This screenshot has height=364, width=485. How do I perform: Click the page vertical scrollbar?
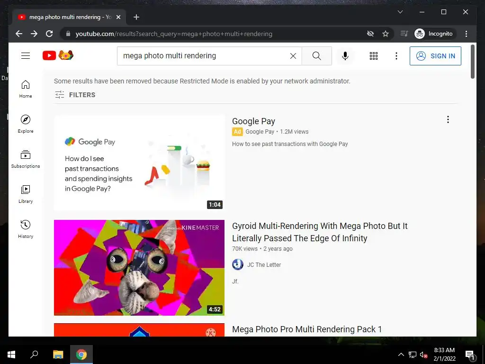tap(473, 62)
